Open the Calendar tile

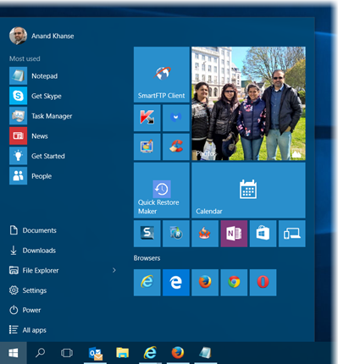point(248,190)
